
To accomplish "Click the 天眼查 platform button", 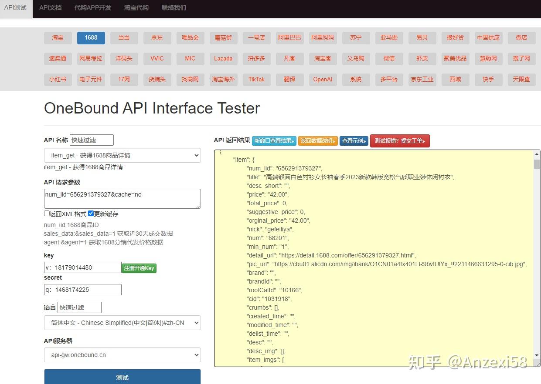I will (x=521, y=80).
